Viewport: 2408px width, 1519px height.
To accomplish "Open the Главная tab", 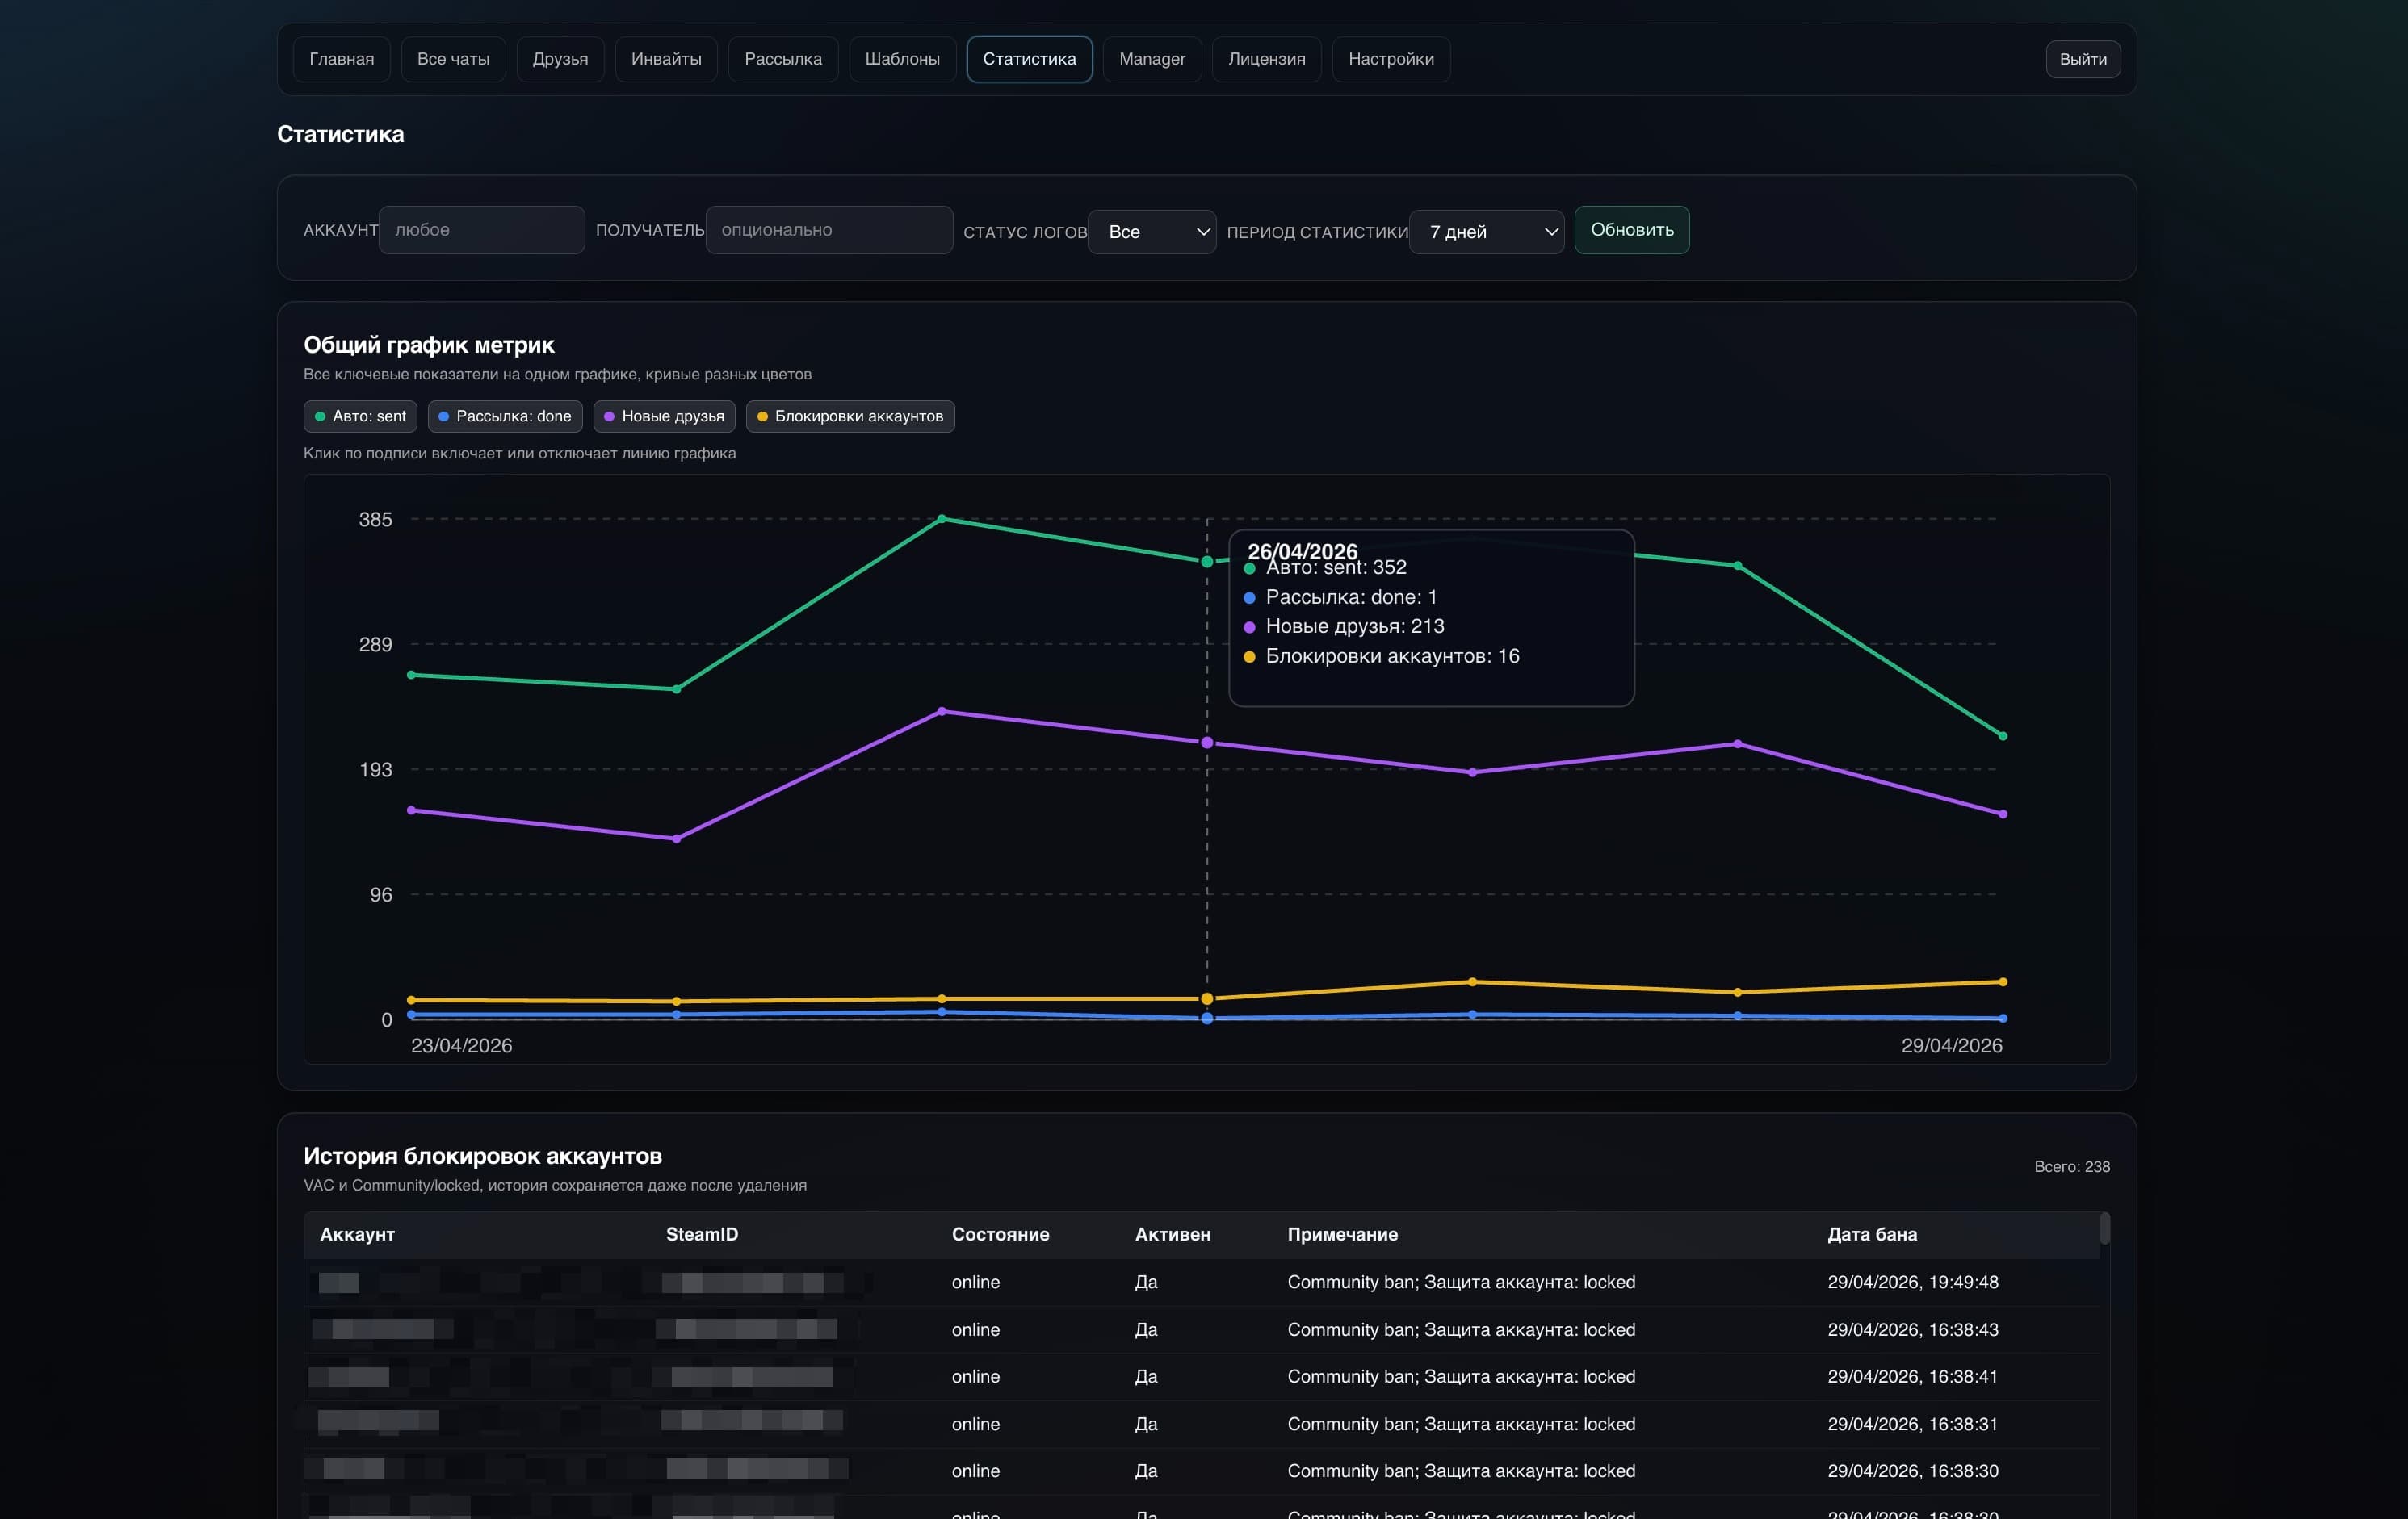I will coord(341,59).
